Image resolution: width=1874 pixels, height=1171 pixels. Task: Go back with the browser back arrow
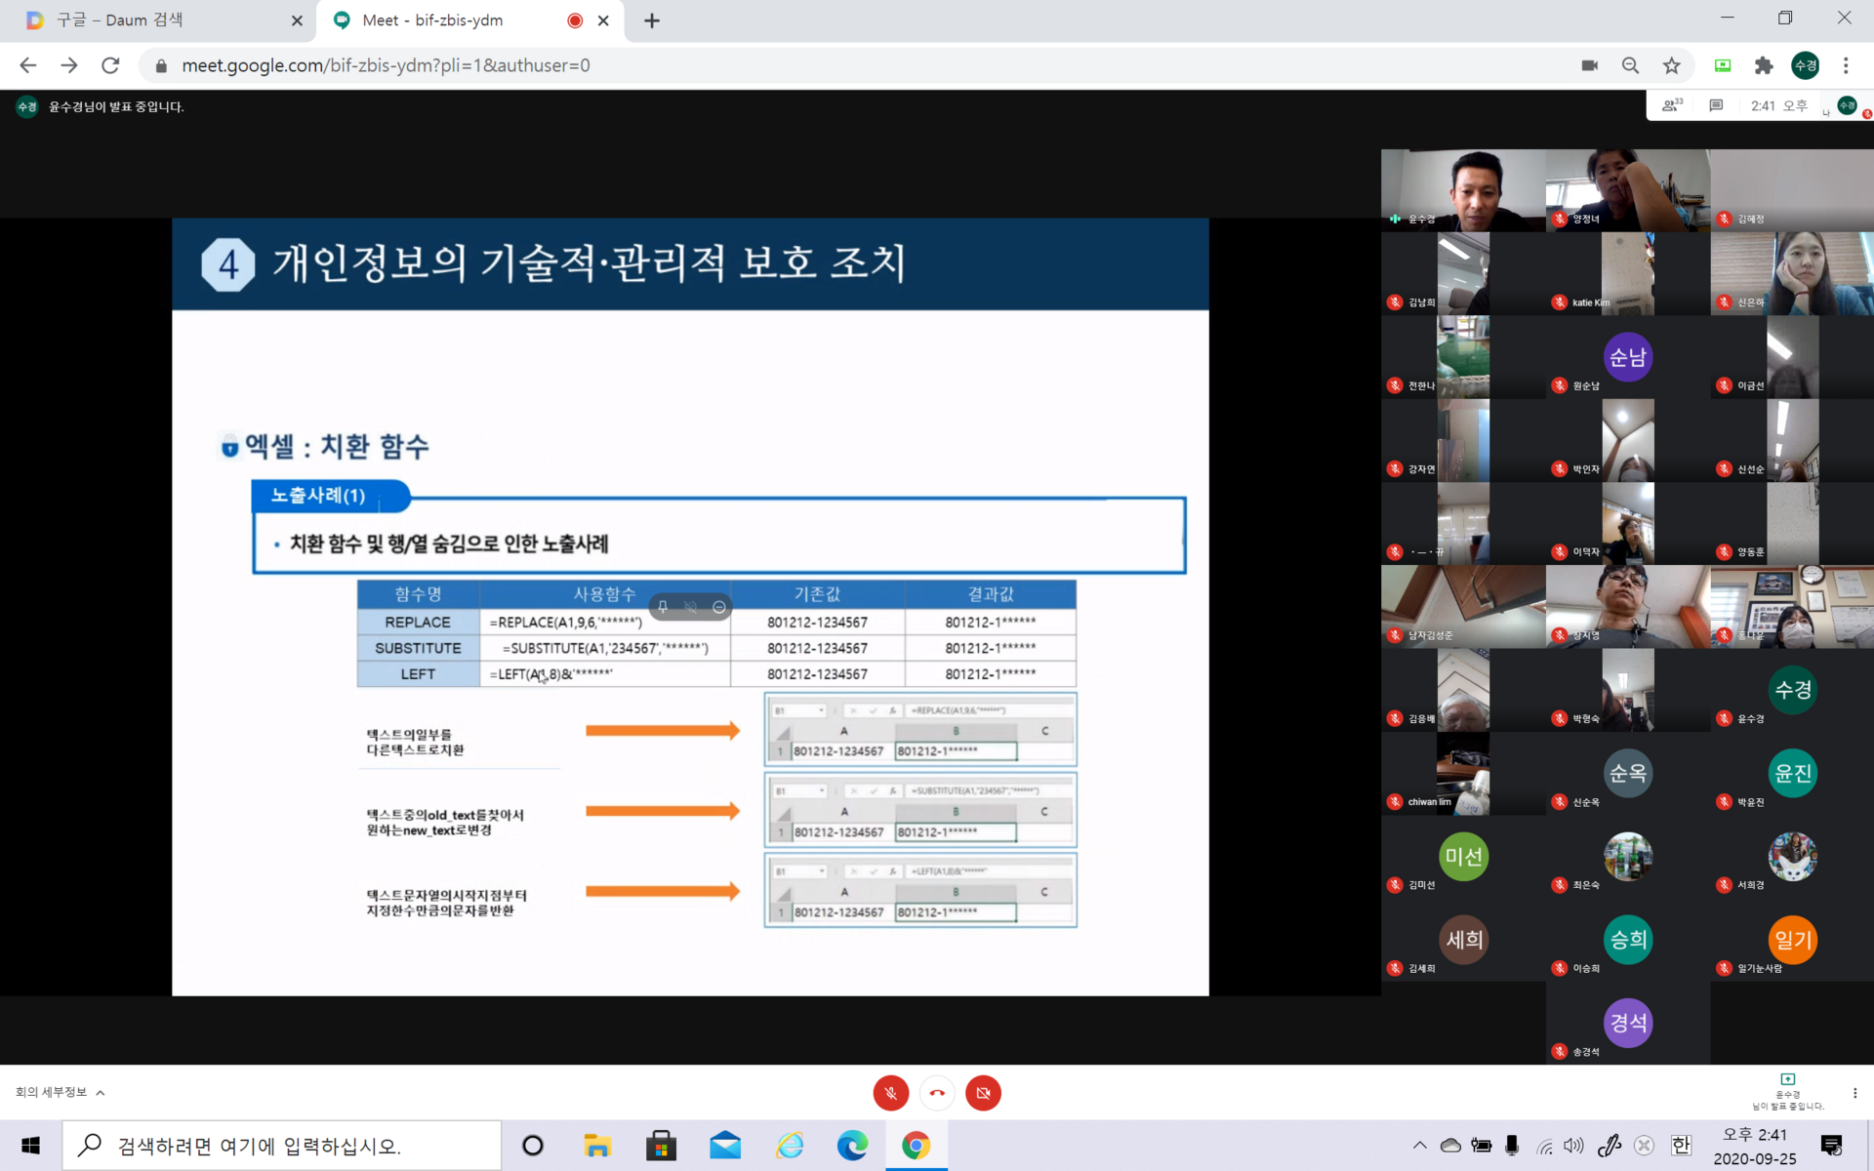click(28, 65)
